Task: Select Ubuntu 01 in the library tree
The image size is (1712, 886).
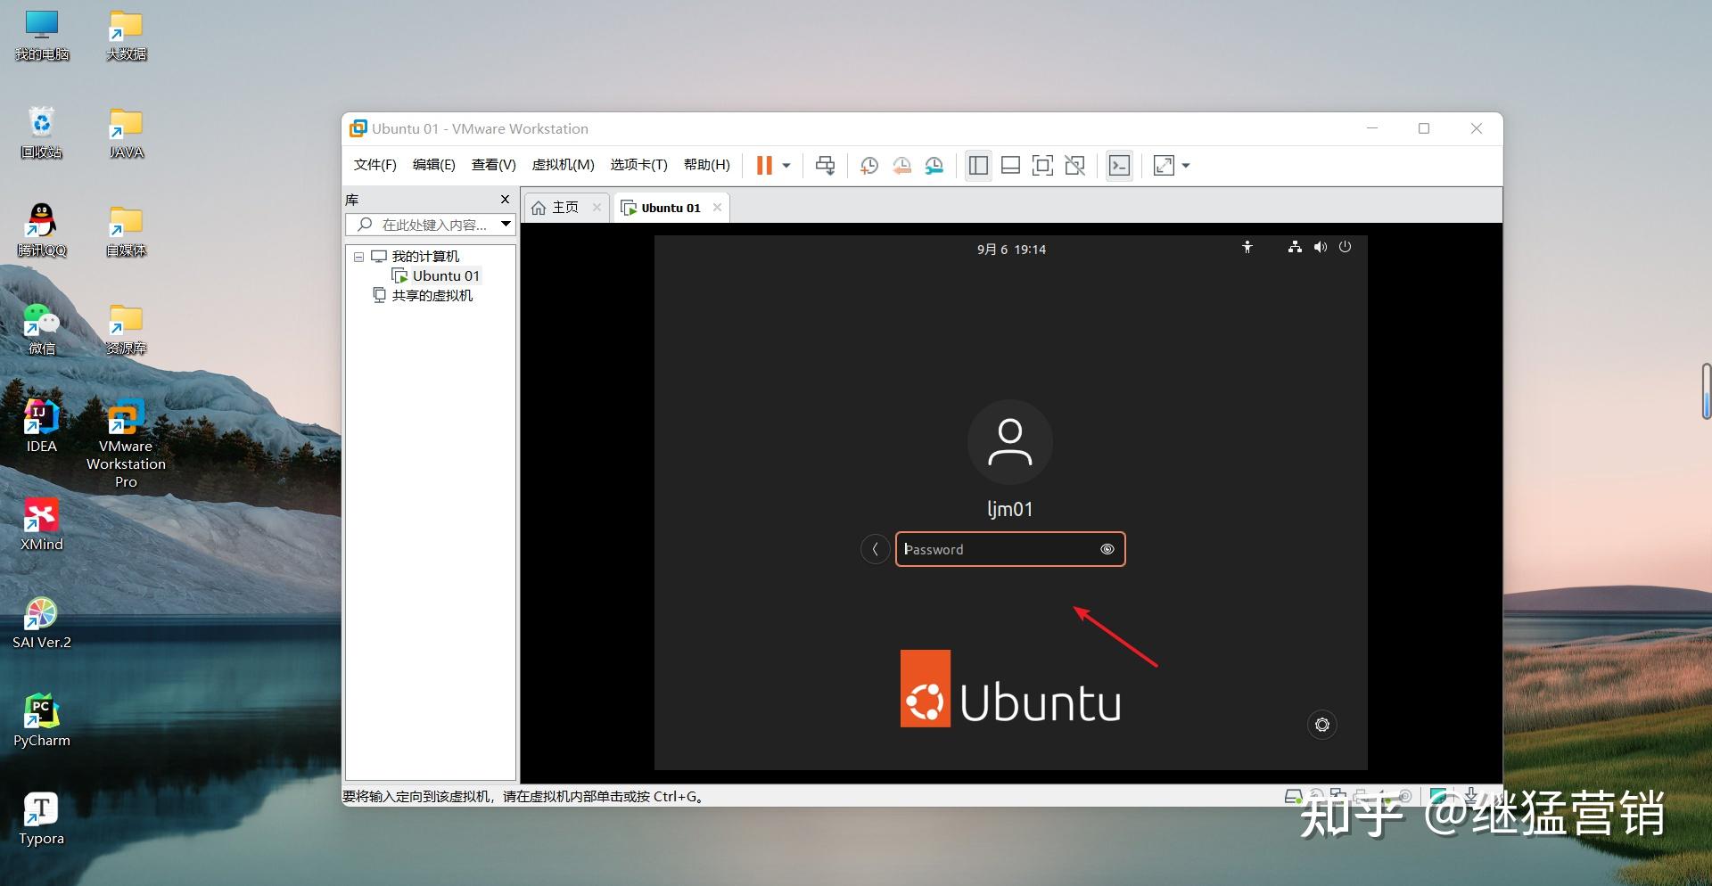Action: [x=437, y=276]
